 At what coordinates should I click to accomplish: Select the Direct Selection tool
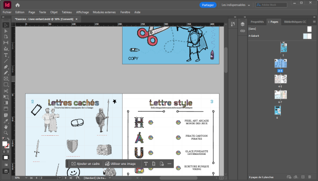6,31
